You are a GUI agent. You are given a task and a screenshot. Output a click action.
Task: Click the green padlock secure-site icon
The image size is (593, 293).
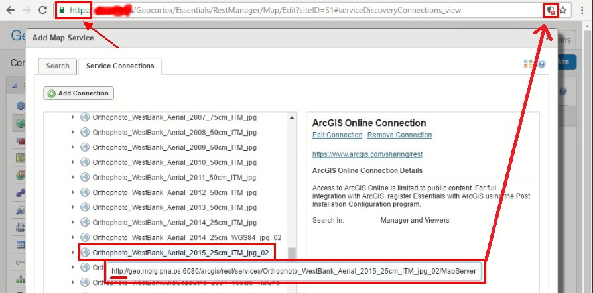click(x=62, y=10)
